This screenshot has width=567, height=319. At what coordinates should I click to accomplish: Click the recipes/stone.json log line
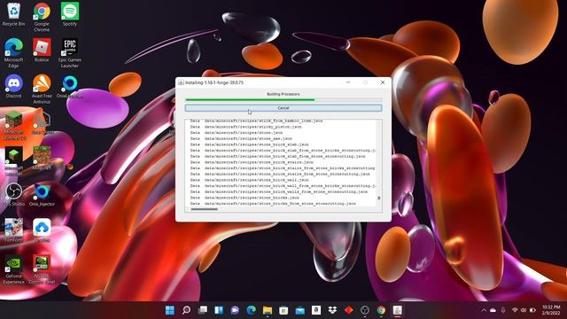coord(237,133)
